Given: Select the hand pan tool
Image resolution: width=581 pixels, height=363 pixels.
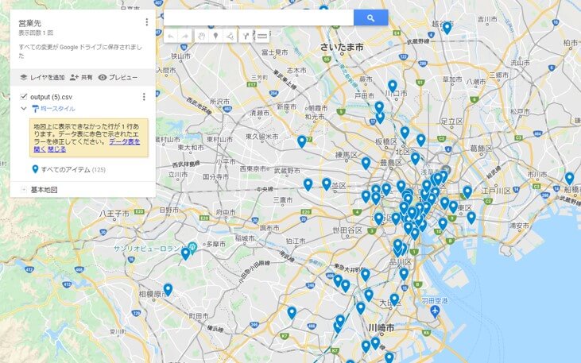Looking at the screenshot, I should point(201,37).
